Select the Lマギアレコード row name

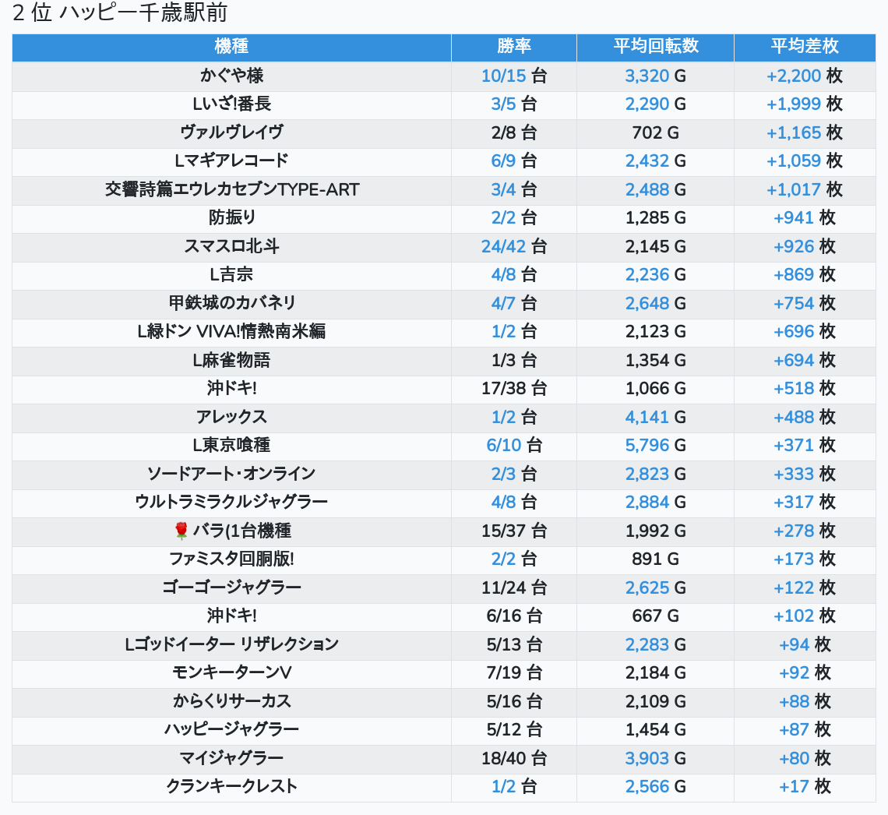(x=231, y=161)
